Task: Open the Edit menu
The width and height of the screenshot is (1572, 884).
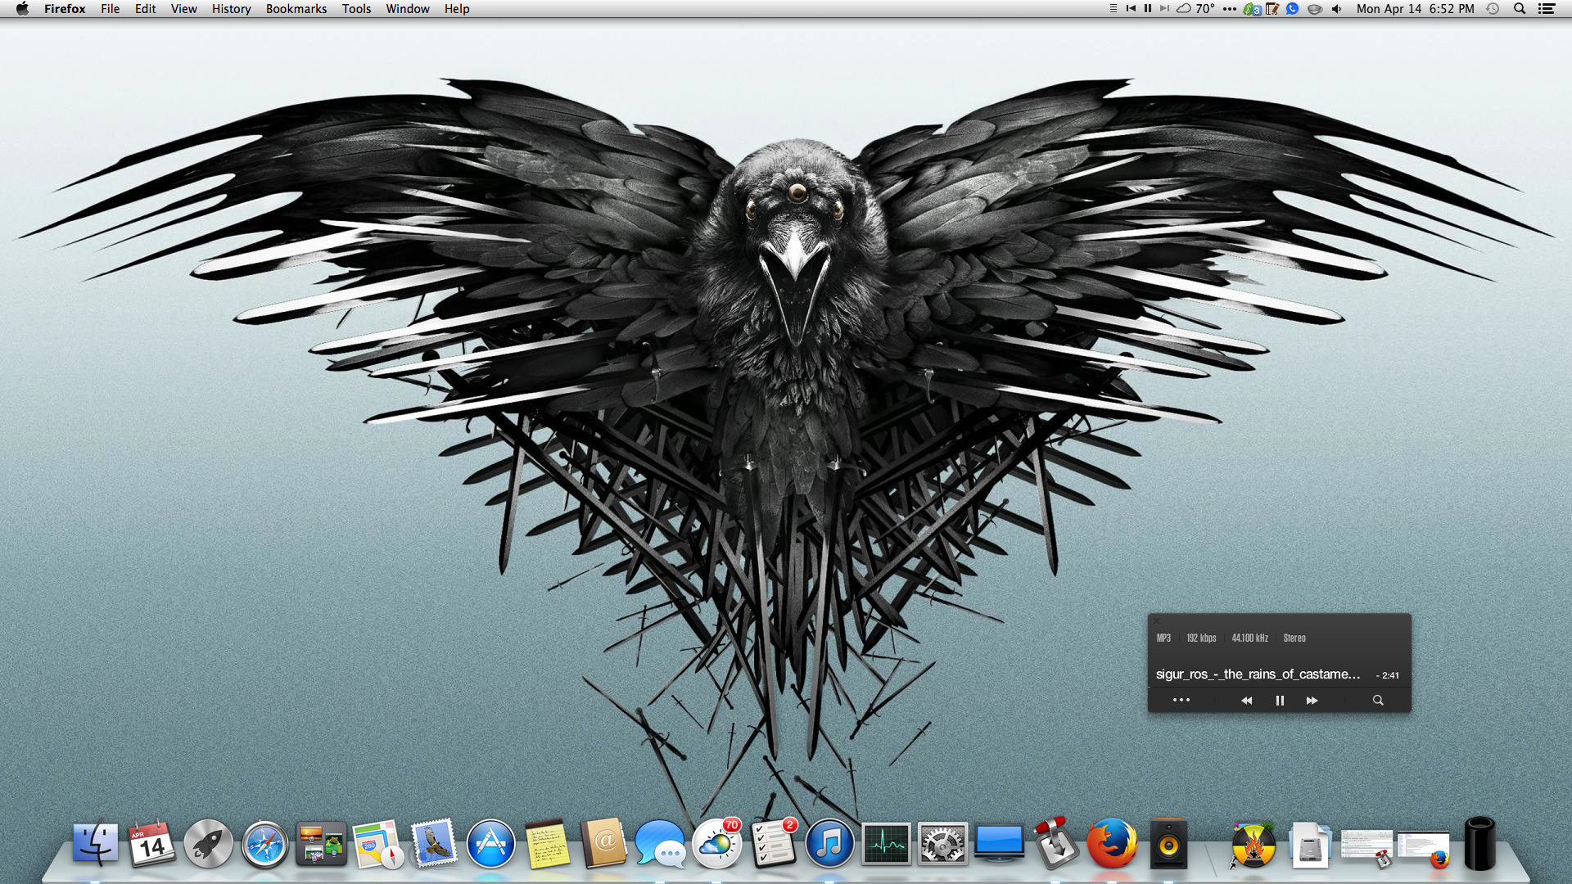Action: click(x=145, y=9)
